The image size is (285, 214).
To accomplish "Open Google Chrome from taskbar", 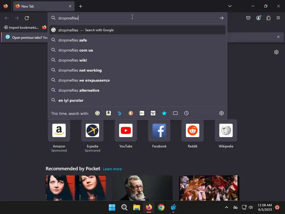I will tap(161, 207).
